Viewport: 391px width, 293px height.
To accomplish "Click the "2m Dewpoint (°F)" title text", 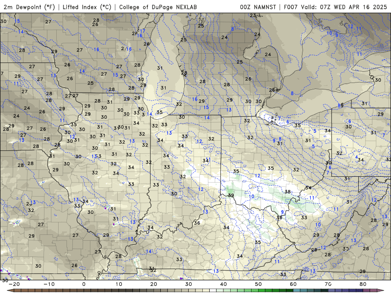I will tap(29, 7).
